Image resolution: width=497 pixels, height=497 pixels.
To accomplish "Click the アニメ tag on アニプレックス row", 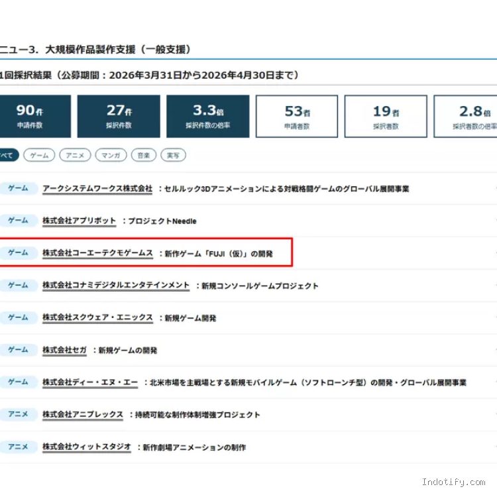I will (18, 414).
